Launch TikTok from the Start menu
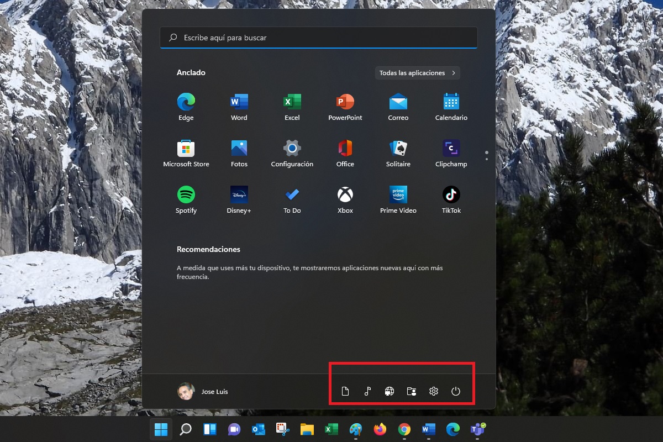Screen dimensions: 663x442 point(451,199)
